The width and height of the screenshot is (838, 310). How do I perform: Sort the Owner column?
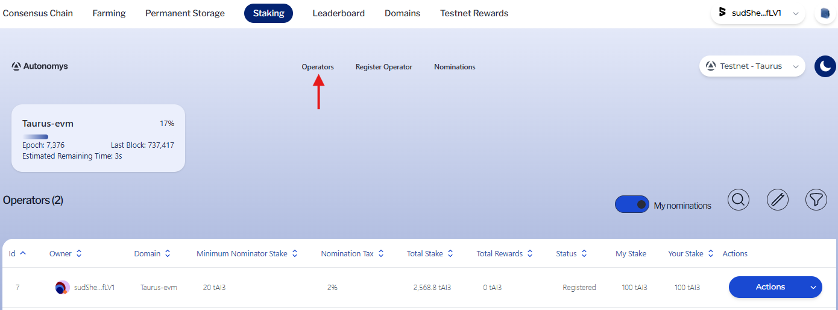[x=79, y=254]
